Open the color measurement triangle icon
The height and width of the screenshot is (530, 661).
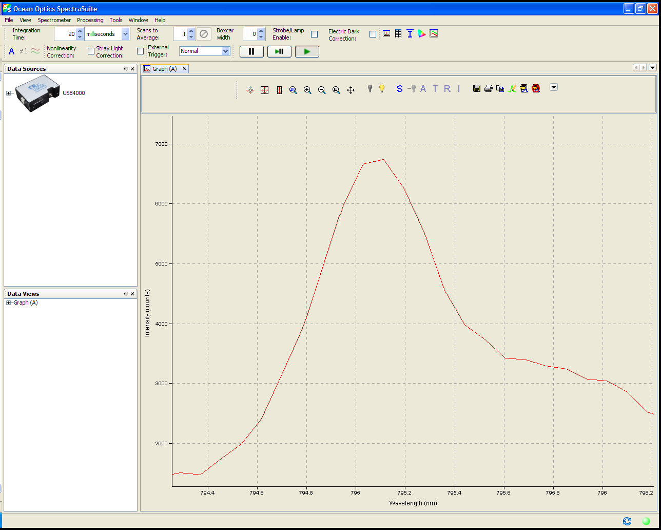pos(422,33)
